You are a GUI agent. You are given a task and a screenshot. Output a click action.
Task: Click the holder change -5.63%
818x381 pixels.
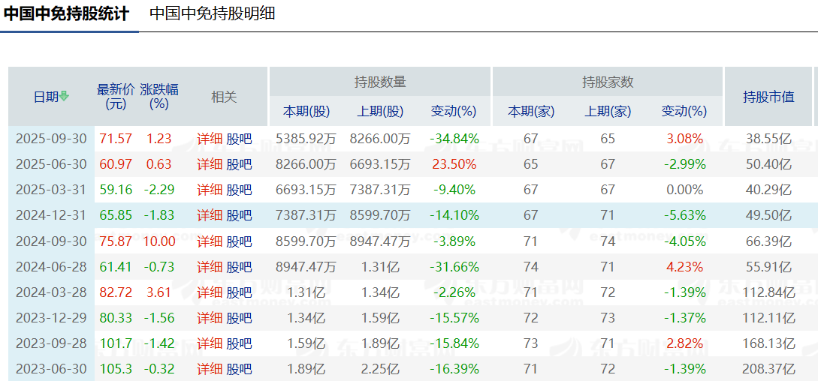pos(684,216)
